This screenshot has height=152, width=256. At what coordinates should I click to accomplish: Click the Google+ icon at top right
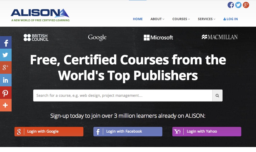coord(246,5)
